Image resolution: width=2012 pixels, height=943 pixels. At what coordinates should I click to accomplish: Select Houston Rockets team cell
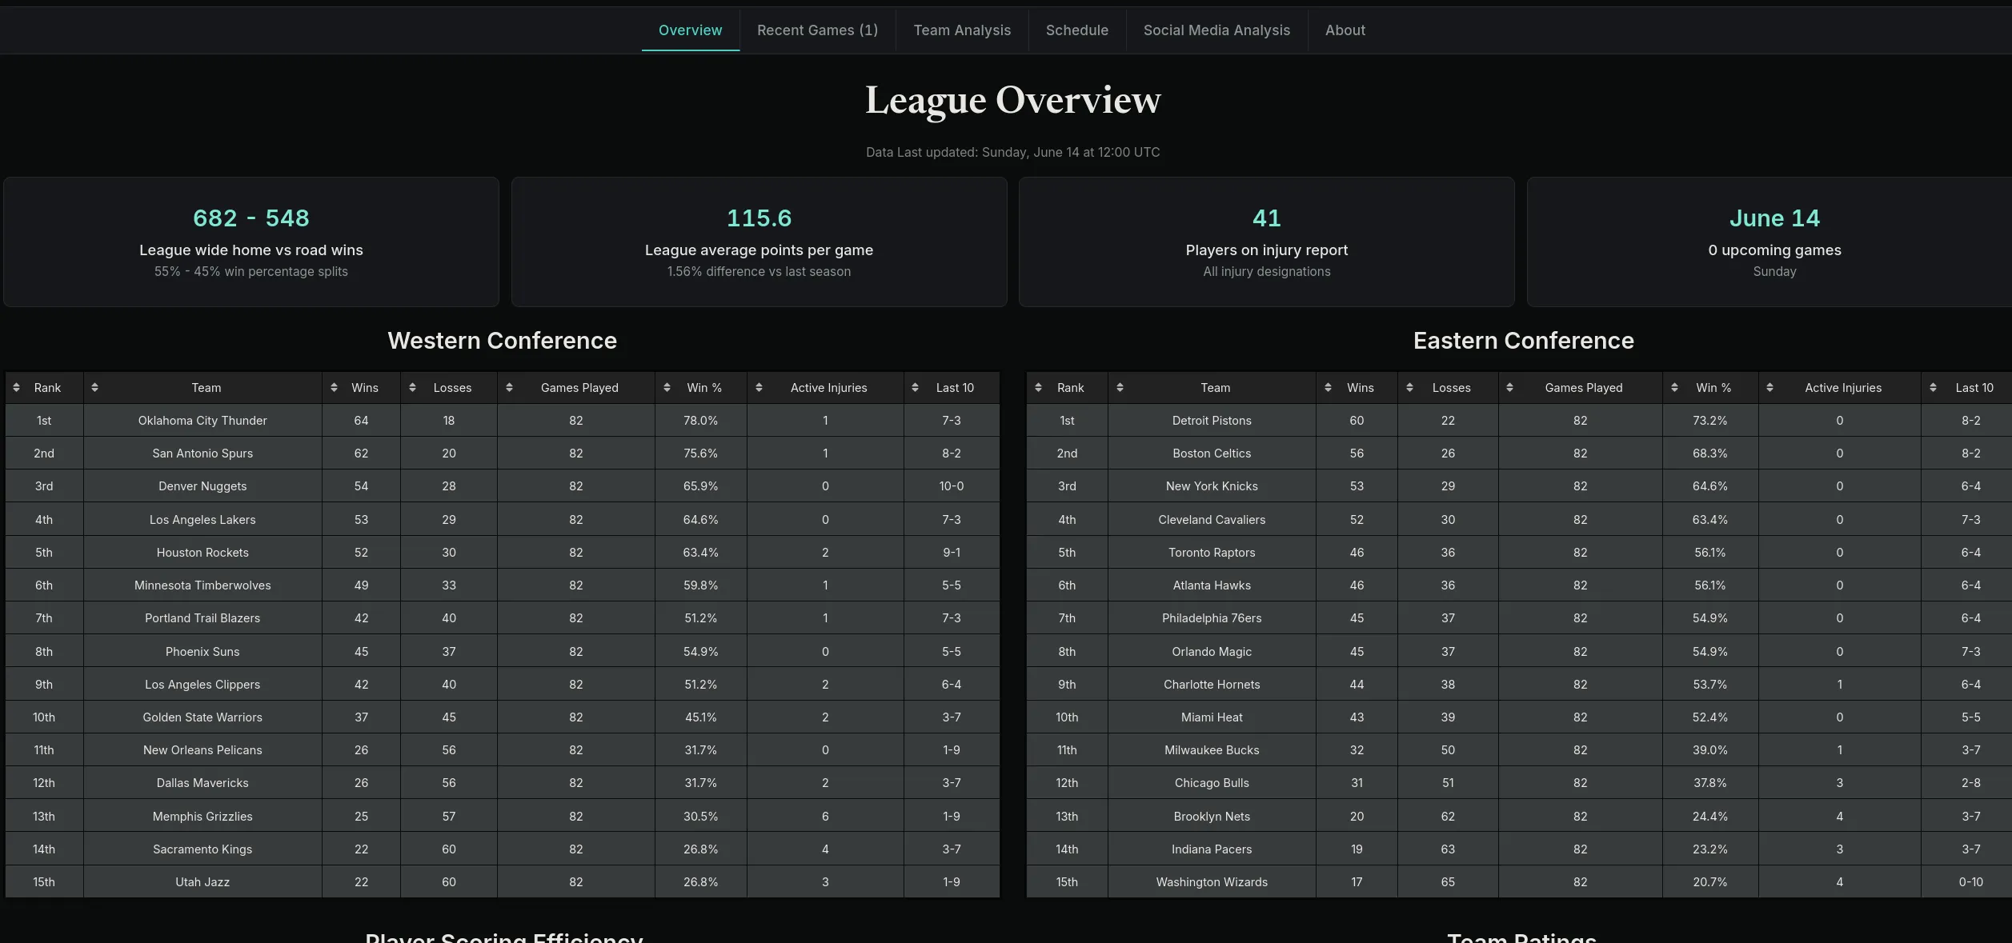(202, 553)
